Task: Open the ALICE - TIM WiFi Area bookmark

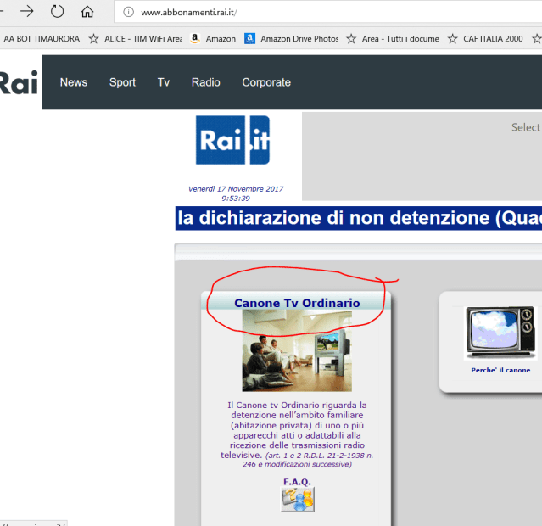Action: 142,39
